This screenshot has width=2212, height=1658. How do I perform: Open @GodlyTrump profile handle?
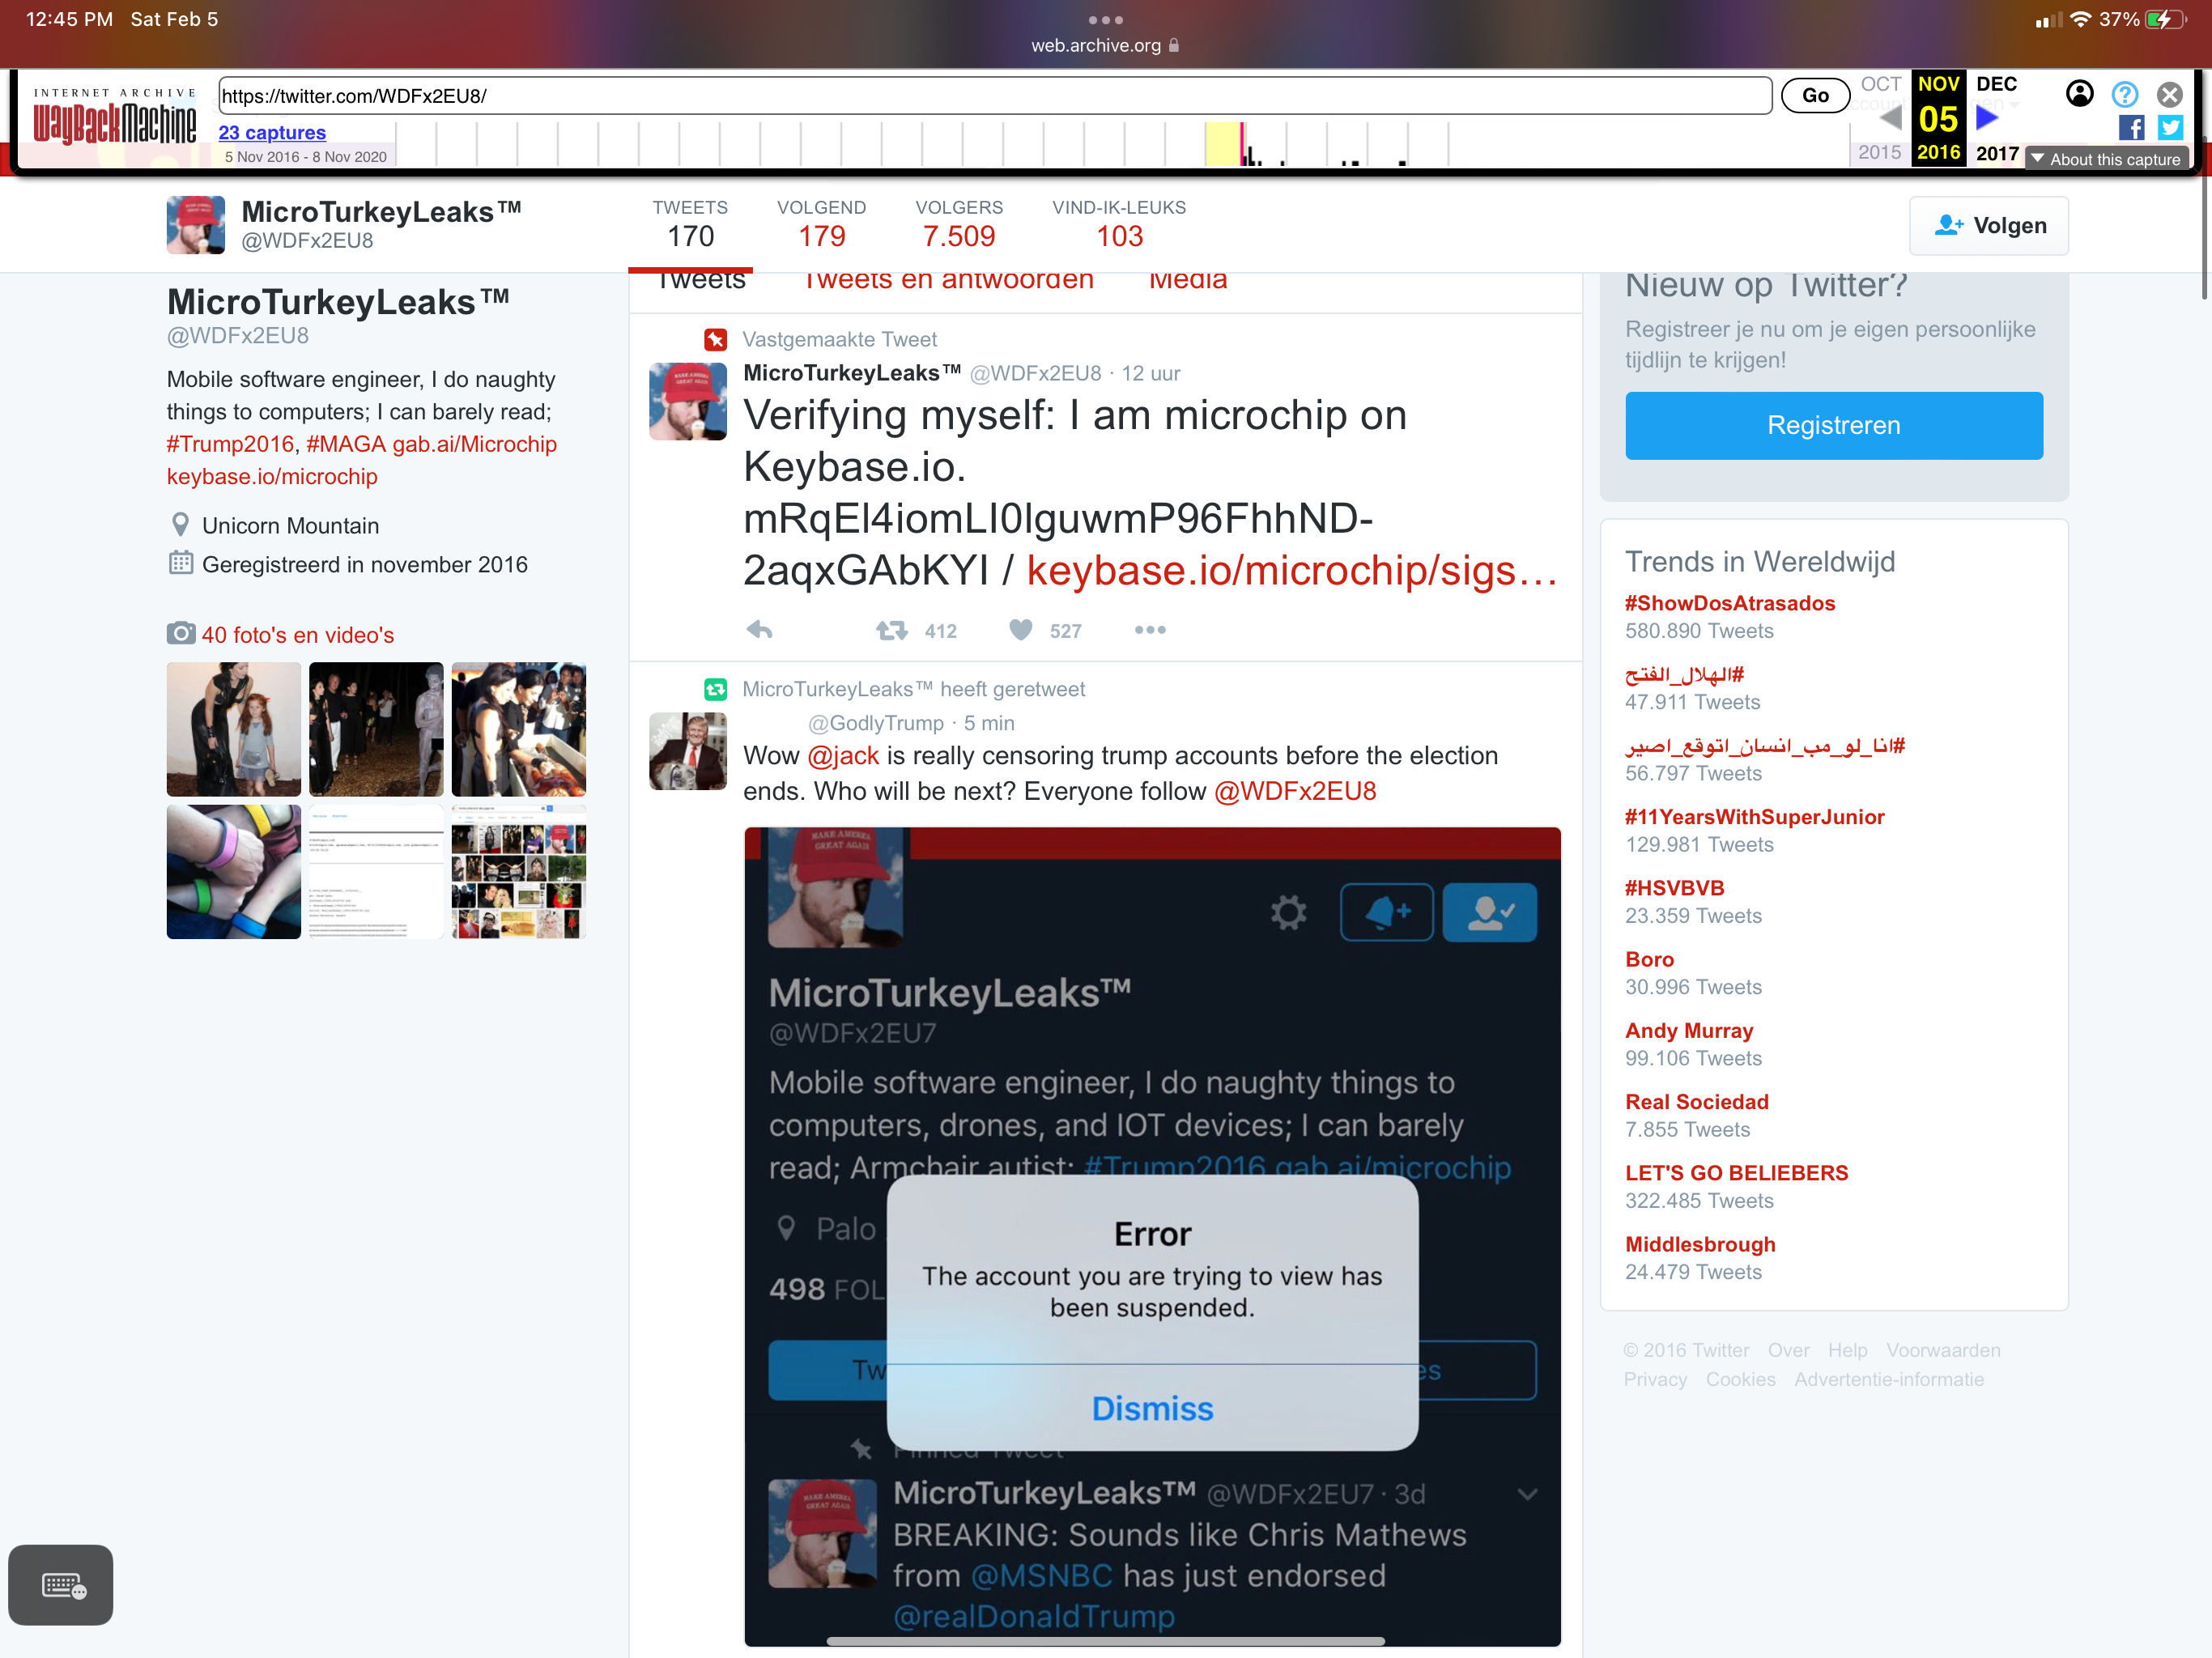point(875,723)
